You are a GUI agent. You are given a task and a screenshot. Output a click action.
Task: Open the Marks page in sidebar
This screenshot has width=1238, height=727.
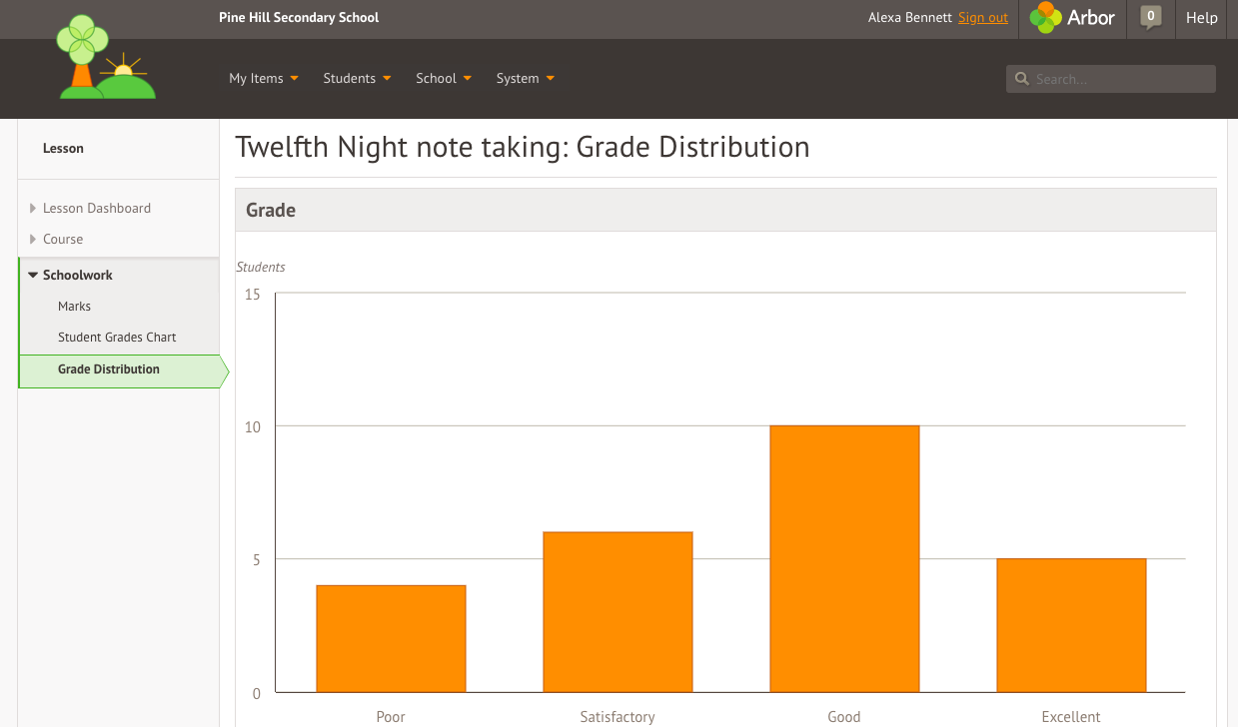pos(75,307)
